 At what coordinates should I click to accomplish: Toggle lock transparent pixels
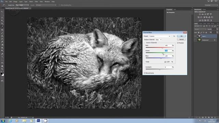[x=198, y=32]
